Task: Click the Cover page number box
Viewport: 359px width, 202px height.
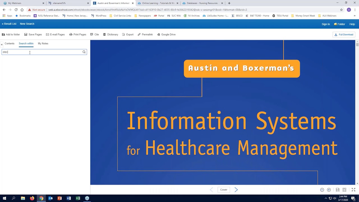Action: pyautogui.click(x=224, y=190)
